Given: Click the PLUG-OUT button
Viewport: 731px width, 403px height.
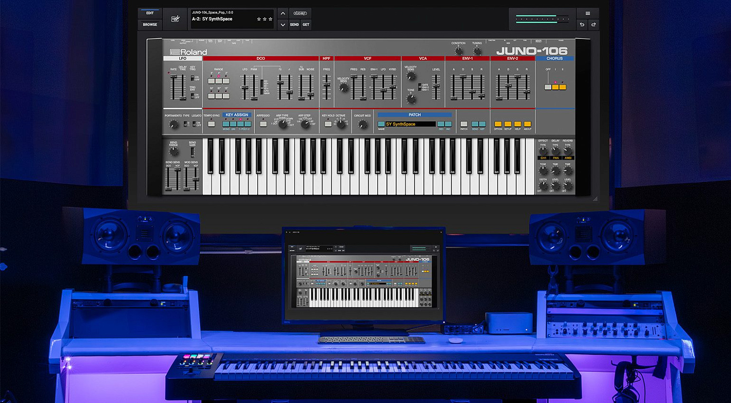Looking at the screenshot, I should click(300, 13).
